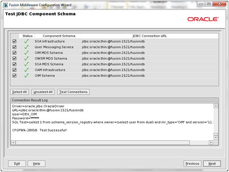The image size is (229, 172).
Task: Go back with Previous button
Action: click(x=192, y=164)
